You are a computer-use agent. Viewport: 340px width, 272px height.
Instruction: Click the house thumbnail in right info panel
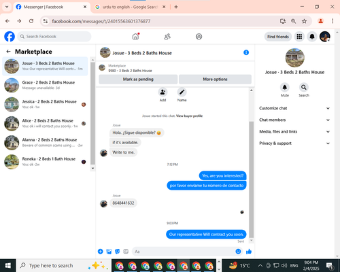(294, 58)
